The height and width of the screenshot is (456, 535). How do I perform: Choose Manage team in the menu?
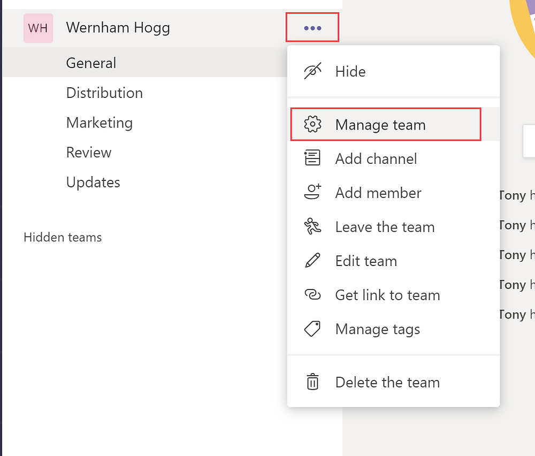[x=393, y=124]
